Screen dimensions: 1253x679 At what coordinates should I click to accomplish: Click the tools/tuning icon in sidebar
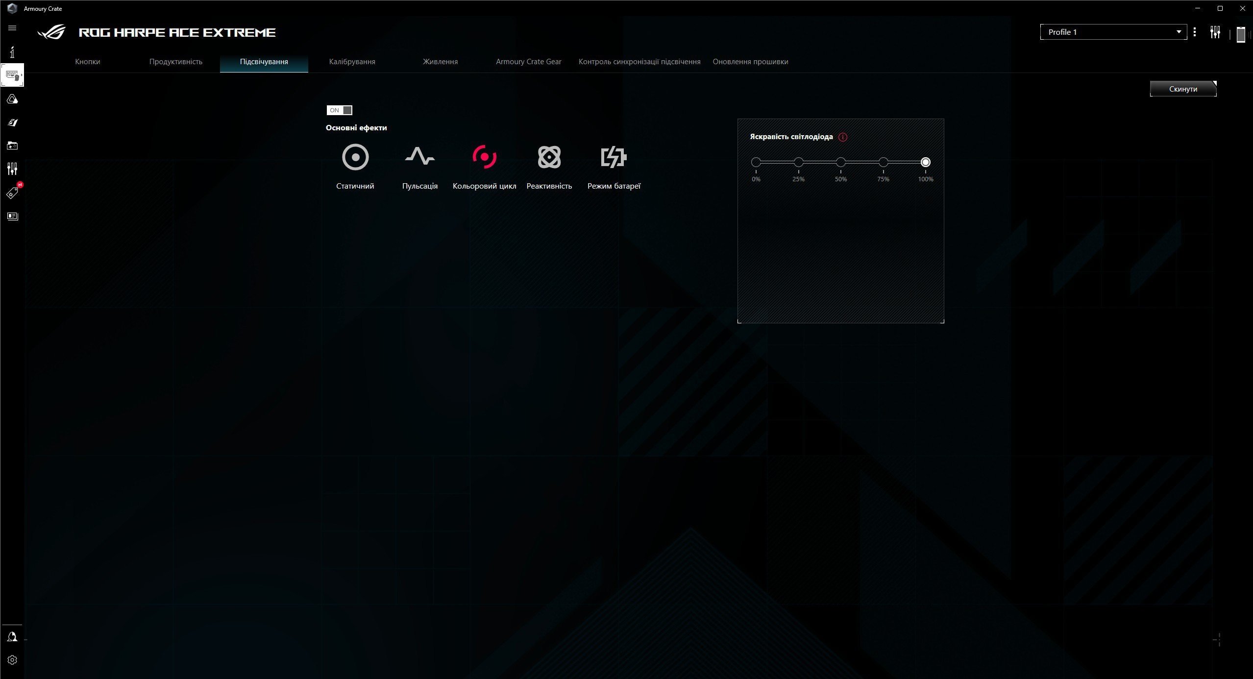(12, 169)
